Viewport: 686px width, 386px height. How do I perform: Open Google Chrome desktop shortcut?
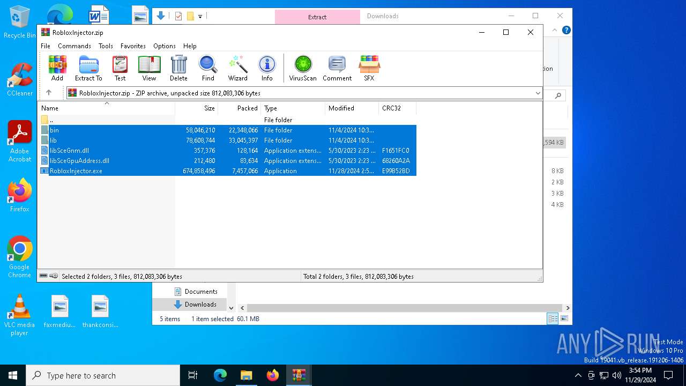(20, 257)
